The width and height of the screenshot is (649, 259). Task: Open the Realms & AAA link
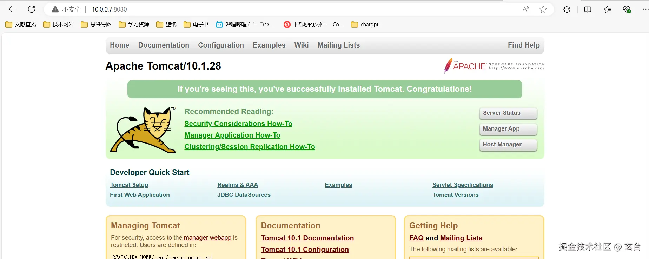(238, 185)
